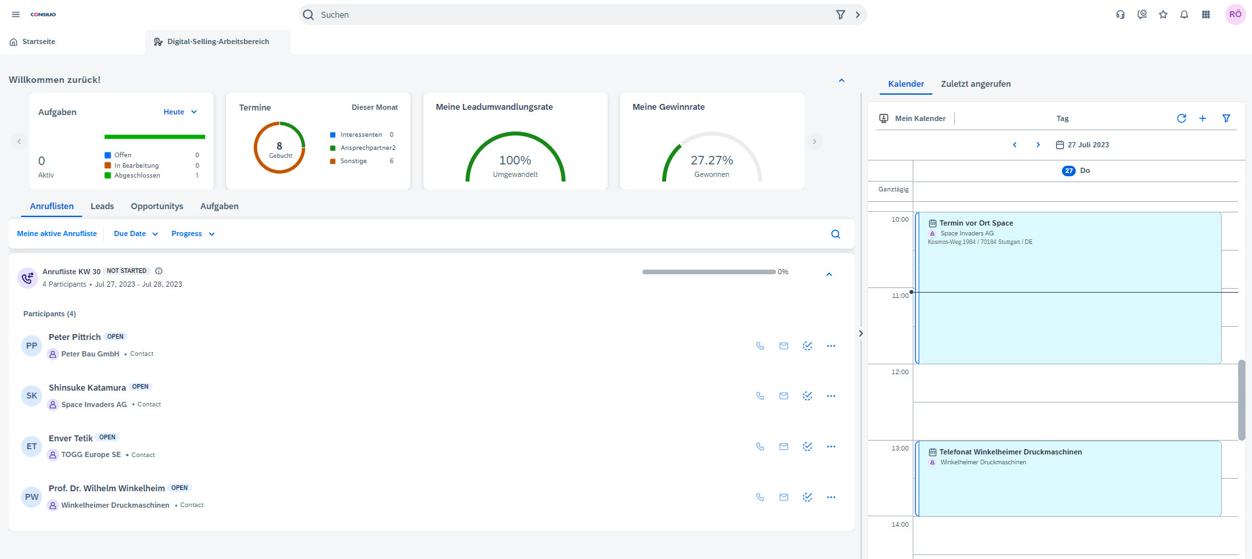Open Meine aktive Anrufliste link
The width and height of the screenshot is (1252, 559).
pos(57,233)
